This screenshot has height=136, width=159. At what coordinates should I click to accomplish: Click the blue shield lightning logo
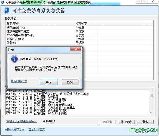(6, 11)
